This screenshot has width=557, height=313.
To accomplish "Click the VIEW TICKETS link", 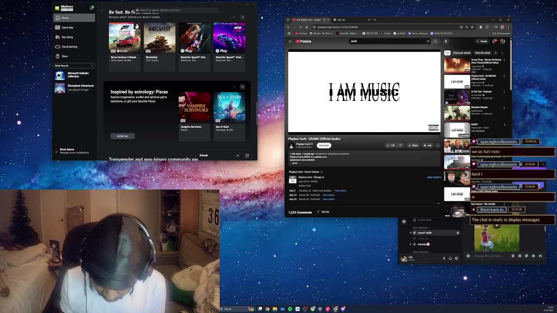I will (x=434, y=177).
